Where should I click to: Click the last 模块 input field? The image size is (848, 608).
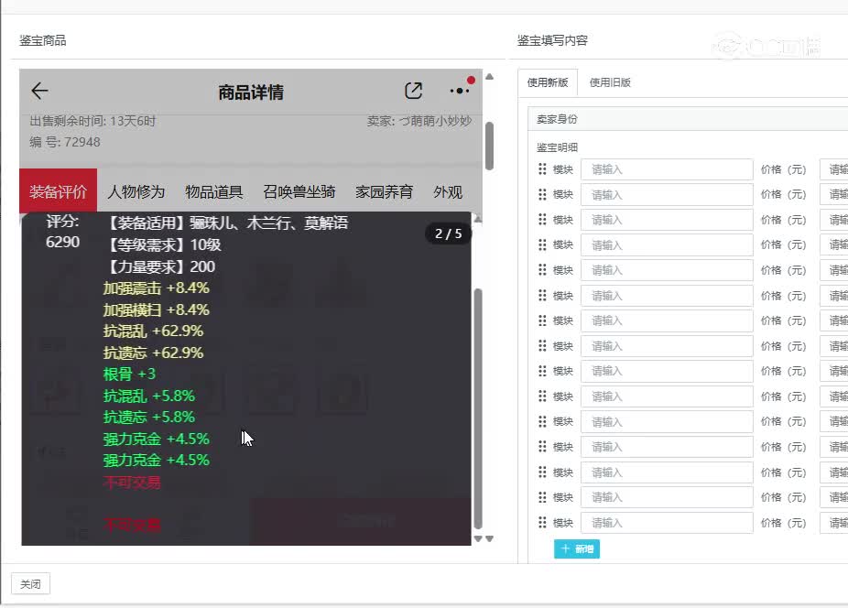[667, 523]
